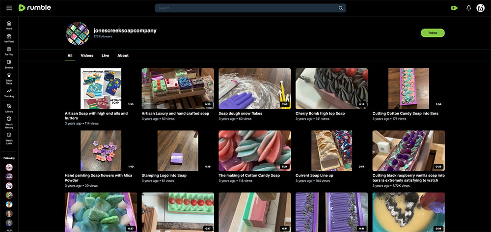Image resolution: width=491 pixels, height=232 pixels.
Task: Play the striped soap first 0:41 thumbnail
Action: pos(254,212)
